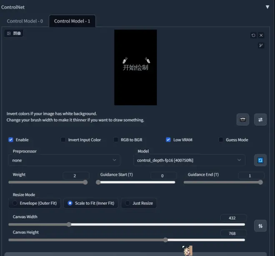Clear the canvas with the X icon
This screenshot has height=256, width=275.
261,35
